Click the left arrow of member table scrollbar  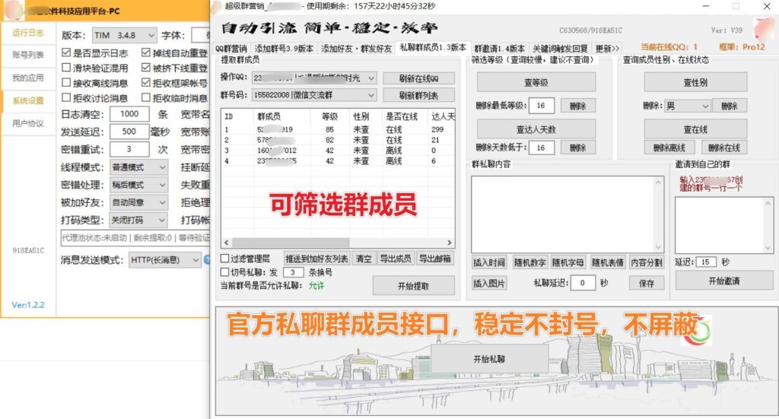[x=227, y=243]
